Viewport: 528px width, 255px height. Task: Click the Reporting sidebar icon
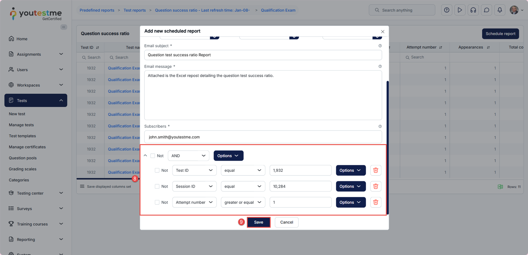pyautogui.click(x=11, y=239)
